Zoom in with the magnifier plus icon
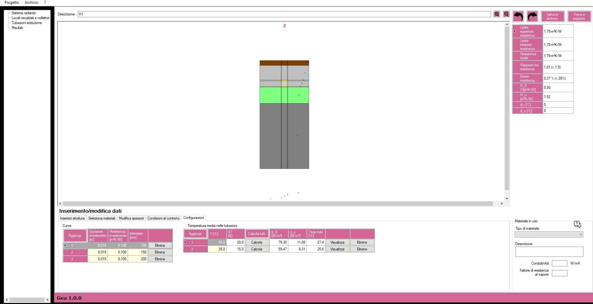The height and width of the screenshot is (304, 593). [497, 14]
